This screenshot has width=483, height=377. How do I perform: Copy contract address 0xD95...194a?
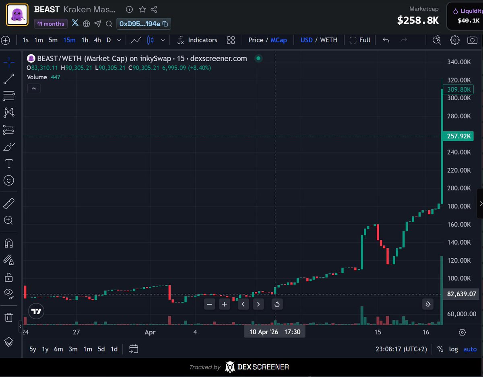(144, 24)
